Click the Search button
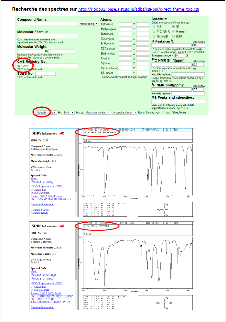This screenshot has width=226, height=322. click(41, 113)
